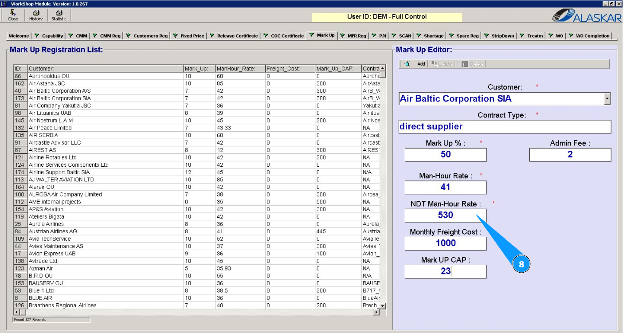Click the Update button in editor
Screen dimensions: 623x333
[x=442, y=64]
